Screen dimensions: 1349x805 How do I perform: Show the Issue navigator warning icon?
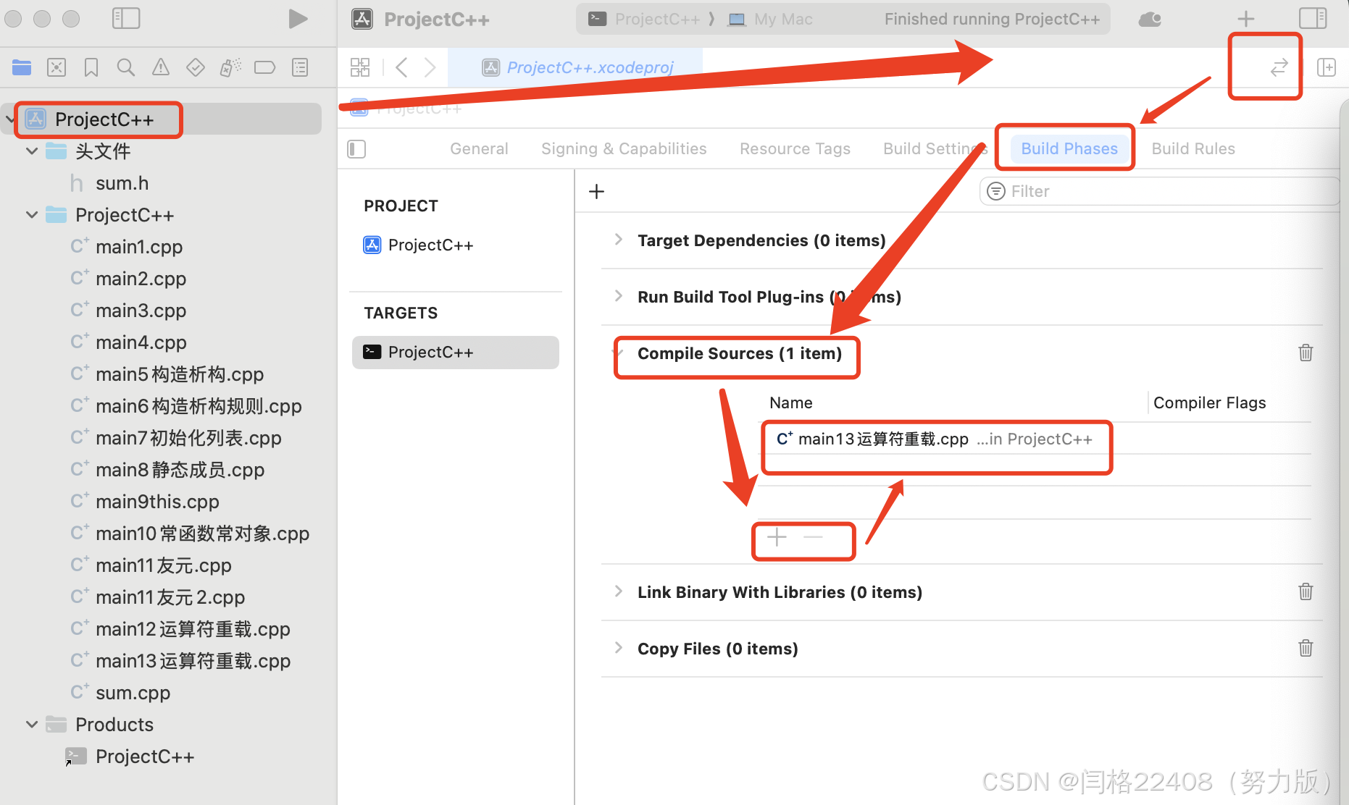(x=160, y=67)
